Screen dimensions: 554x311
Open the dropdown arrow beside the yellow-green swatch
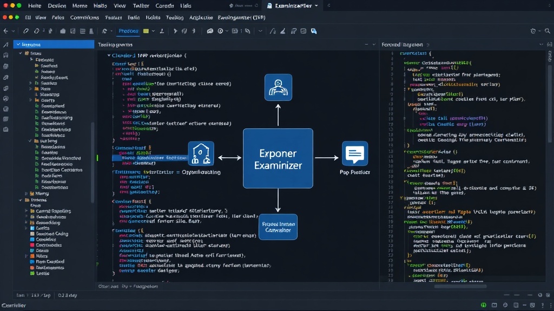[153, 31]
